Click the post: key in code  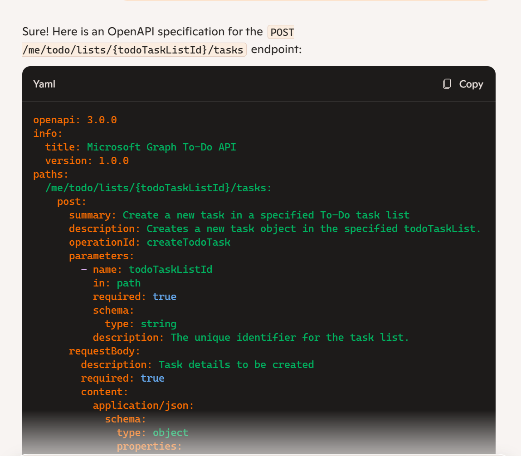pos(72,201)
